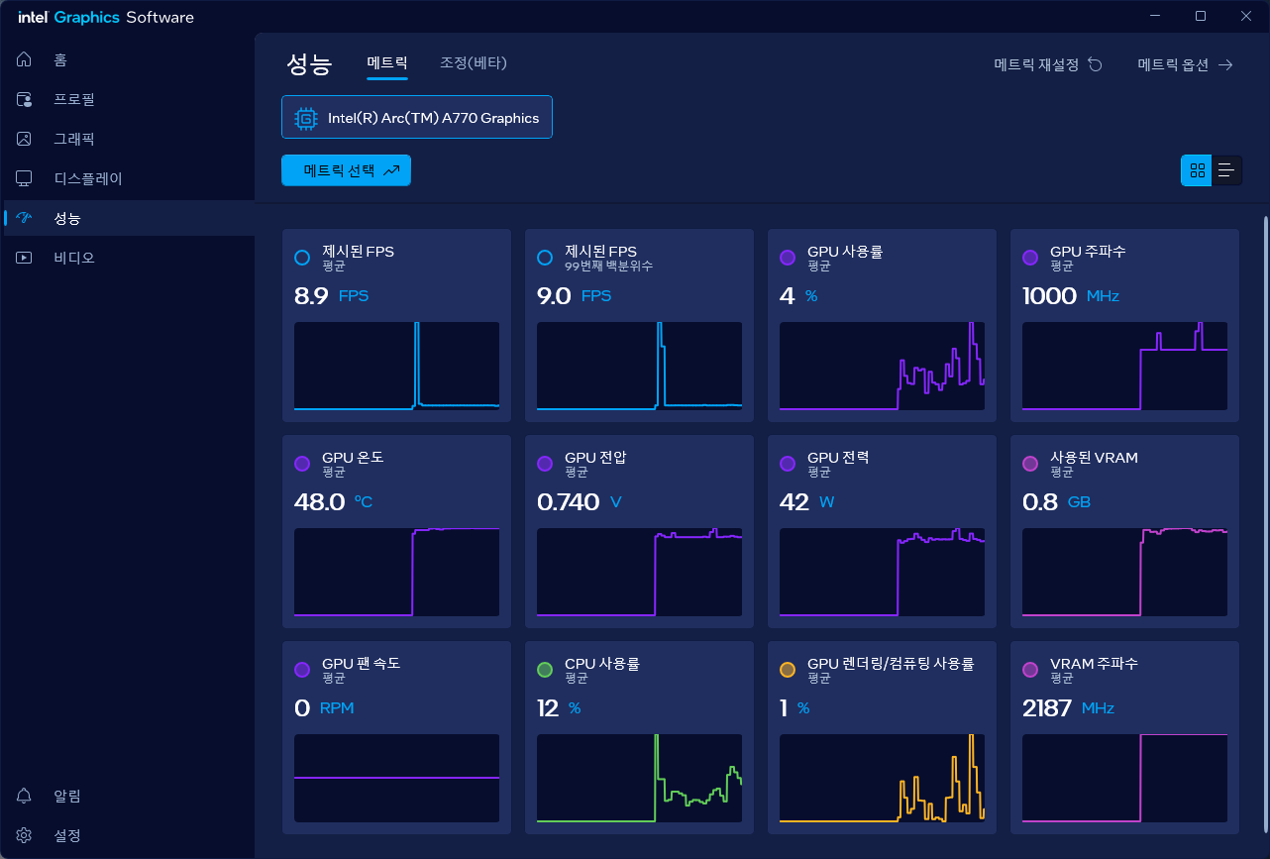Click green circle of CPU 사용률 card
The height and width of the screenshot is (859, 1270).
coord(545,670)
